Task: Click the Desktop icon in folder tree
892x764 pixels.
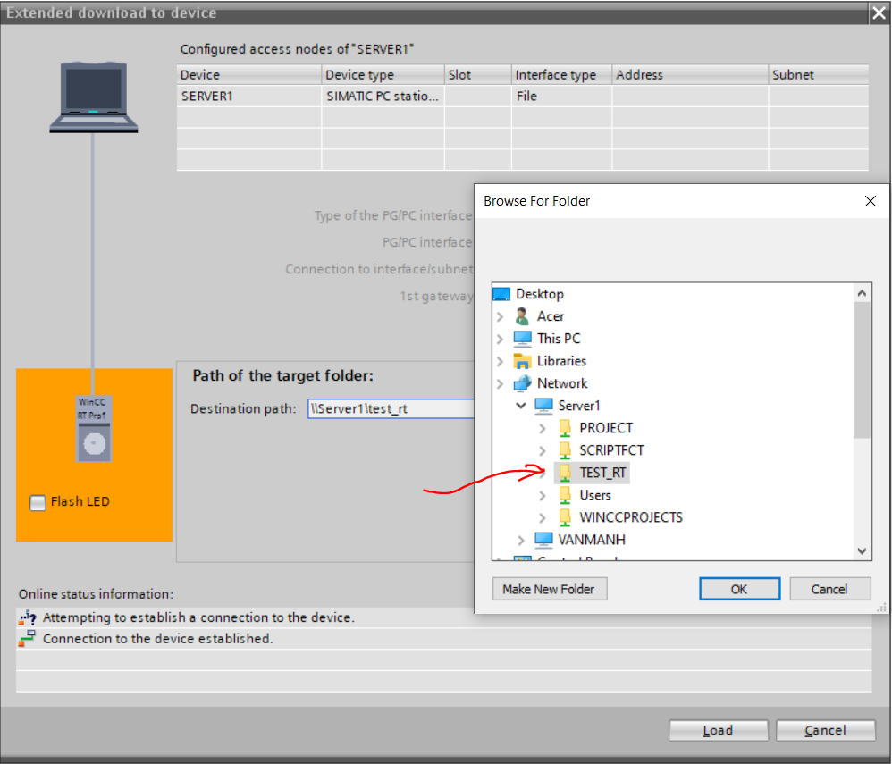Action: pos(501,294)
